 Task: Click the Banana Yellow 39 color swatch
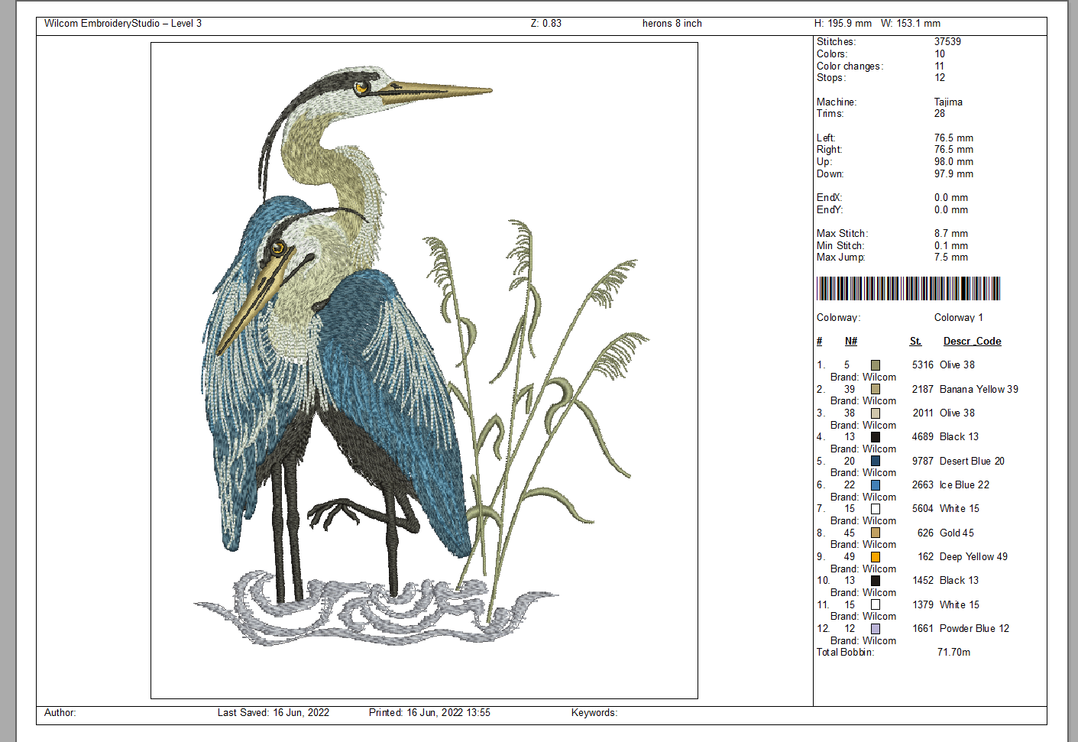coord(876,389)
